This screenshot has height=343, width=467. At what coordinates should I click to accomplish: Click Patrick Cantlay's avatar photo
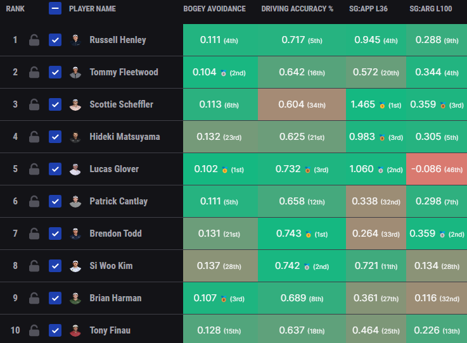tap(75, 201)
